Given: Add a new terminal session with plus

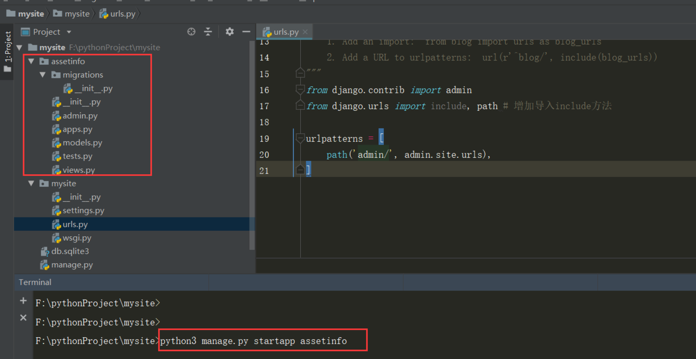Looking at the screenshot, I should (x=23, y=301).
